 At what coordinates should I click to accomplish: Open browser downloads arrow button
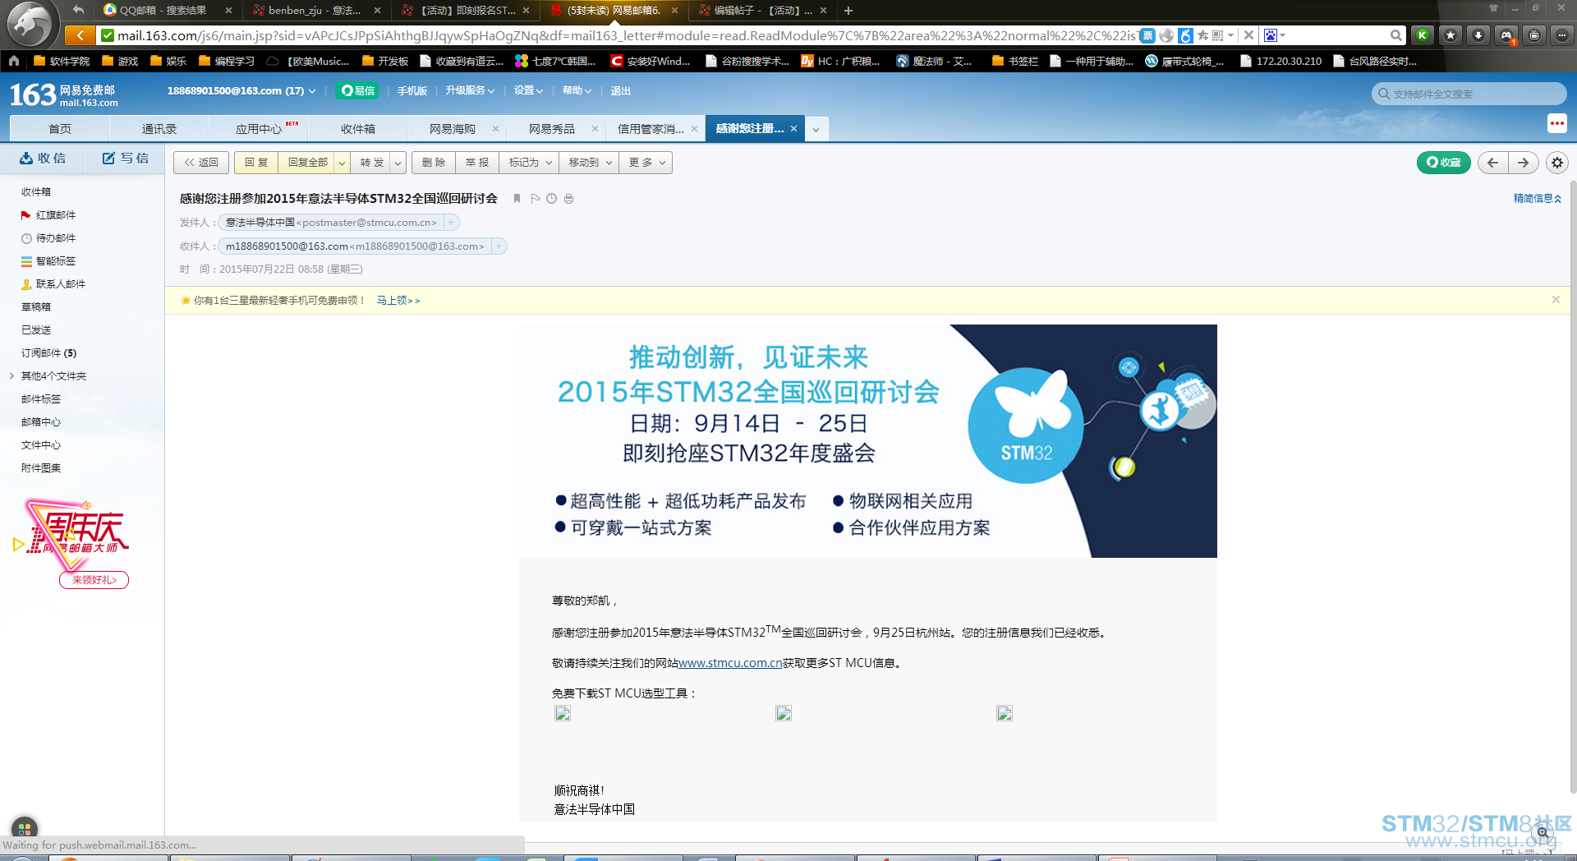1478,35
